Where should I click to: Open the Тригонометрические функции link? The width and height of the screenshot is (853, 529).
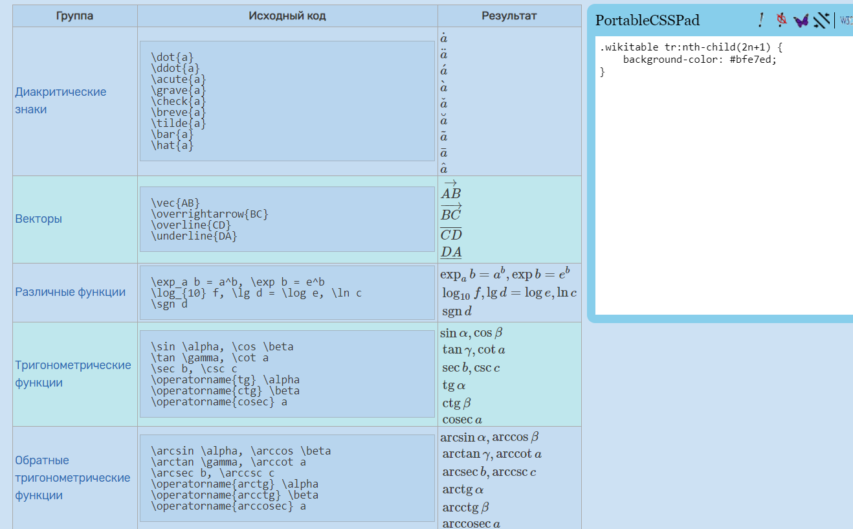click(73, 374)
